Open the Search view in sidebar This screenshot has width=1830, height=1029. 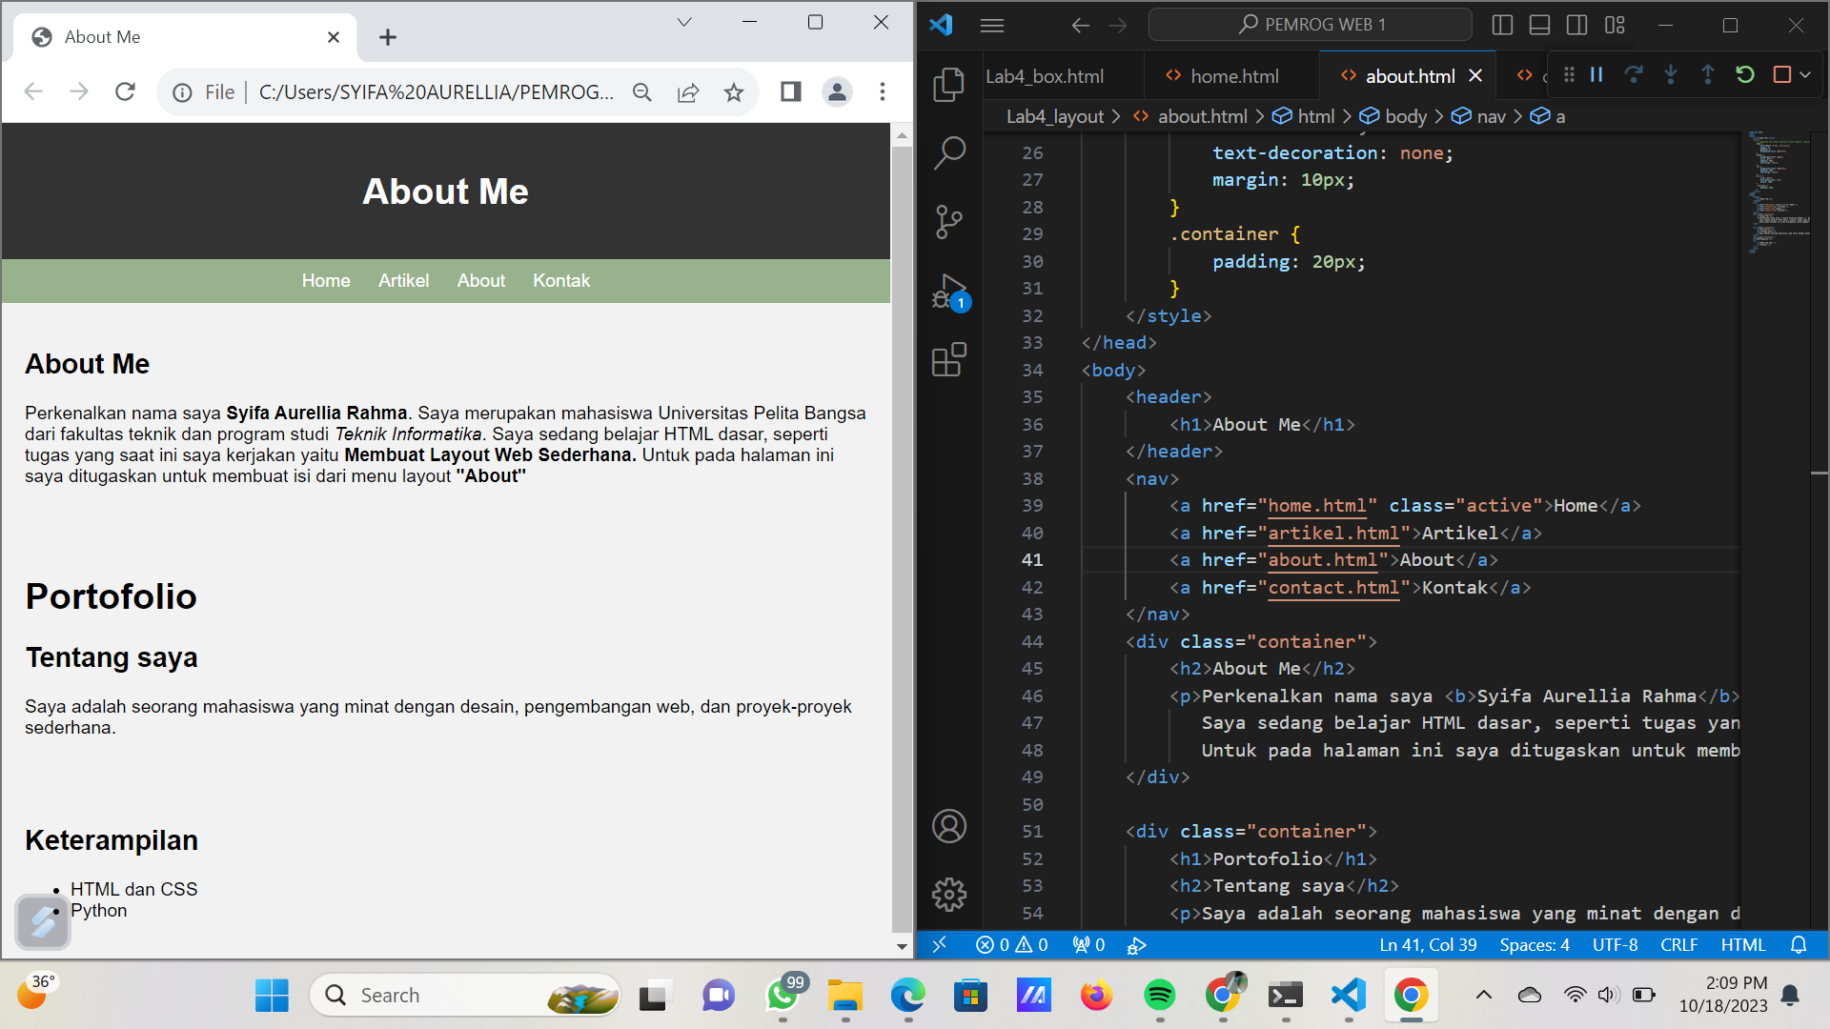(x=949, y=152)
